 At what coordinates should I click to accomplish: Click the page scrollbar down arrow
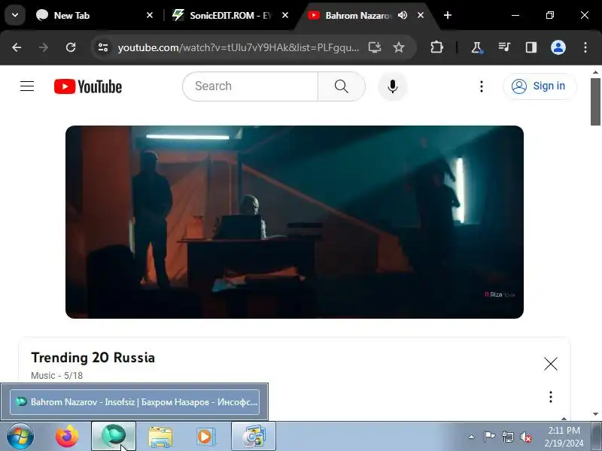click(x=595, y=414)
